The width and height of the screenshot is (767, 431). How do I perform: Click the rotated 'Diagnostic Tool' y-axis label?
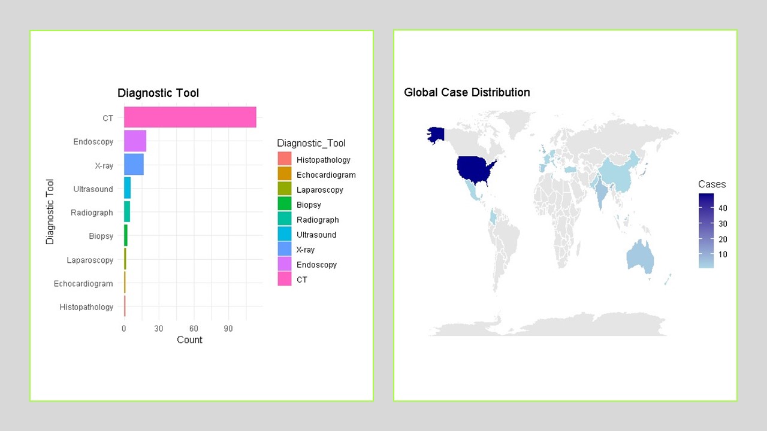(x=50, y=211)
